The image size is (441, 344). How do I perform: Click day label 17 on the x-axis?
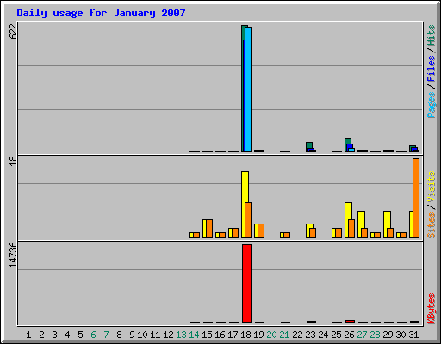click(233, 335)
